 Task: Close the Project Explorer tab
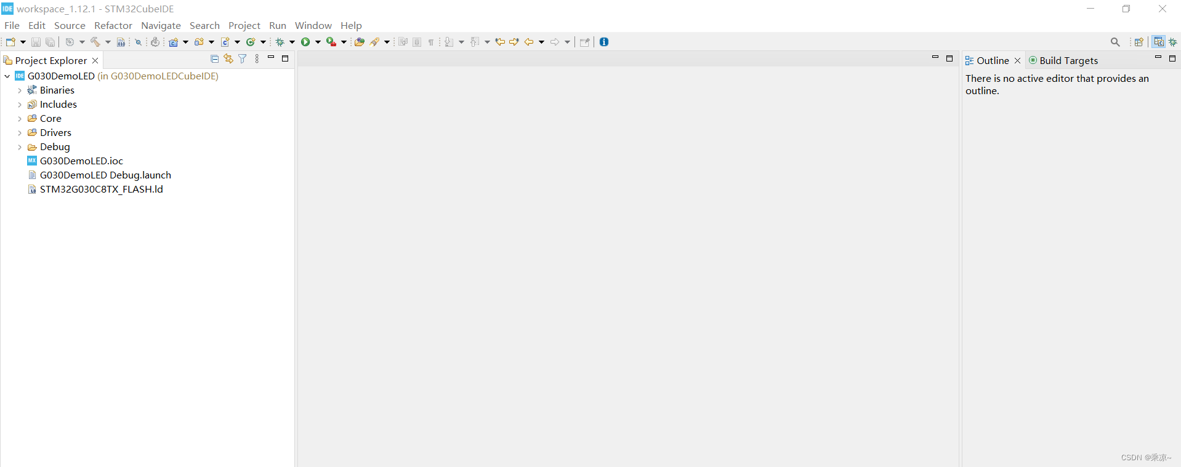tap(95, 60)
